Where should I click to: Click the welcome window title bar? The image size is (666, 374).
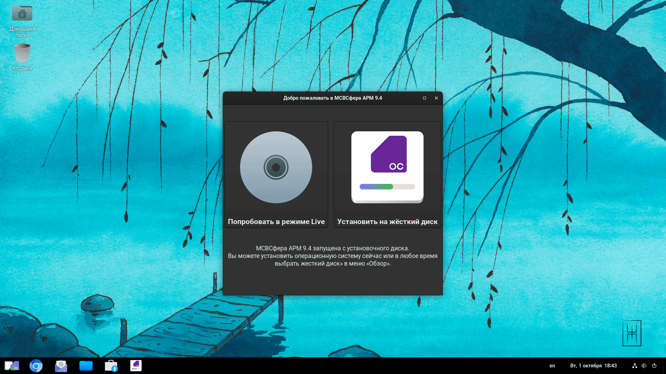point(332,98)
